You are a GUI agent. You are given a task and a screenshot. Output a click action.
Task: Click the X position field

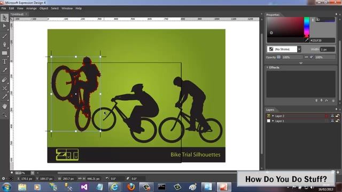point(27,179)
